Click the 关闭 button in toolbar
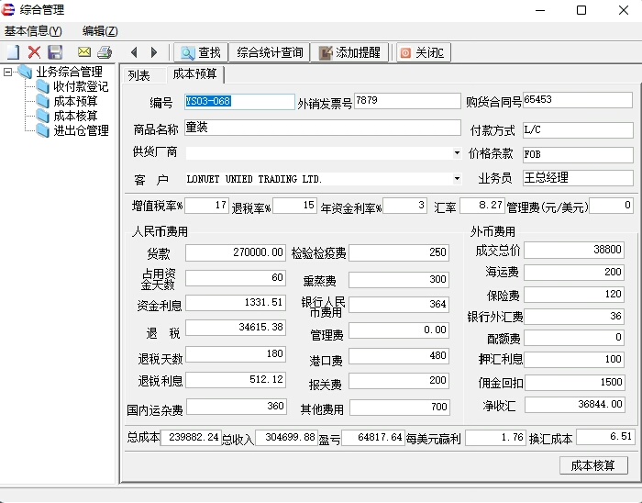This screenshot has height=503, width=642. tap(422, 52)
